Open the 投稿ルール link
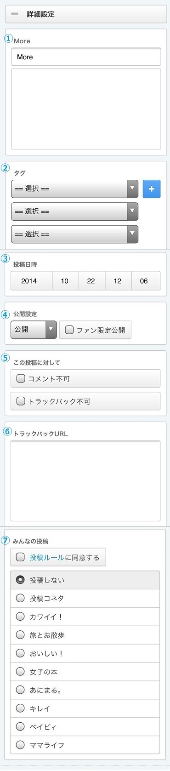The image size is (170, 771). pyautogui.click(x=47, y=557)
